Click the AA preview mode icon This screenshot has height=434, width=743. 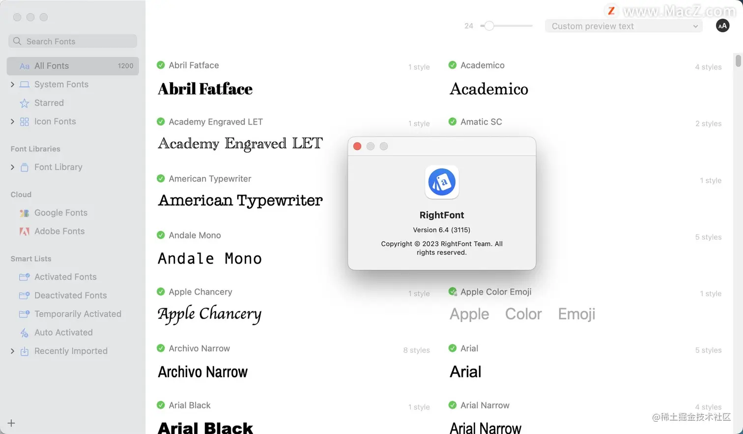[722, 26]
